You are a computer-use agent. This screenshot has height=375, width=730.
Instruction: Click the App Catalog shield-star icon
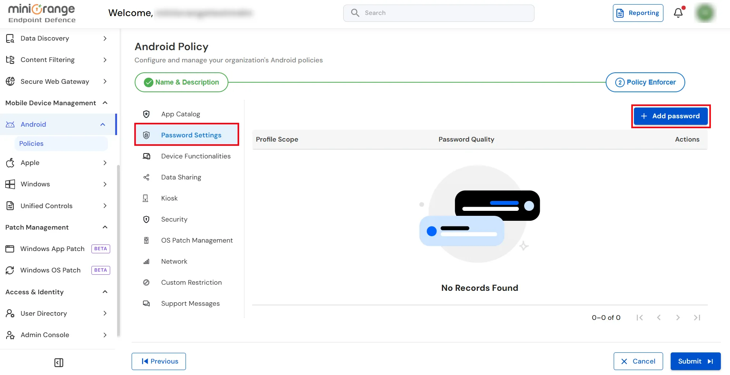146,114
